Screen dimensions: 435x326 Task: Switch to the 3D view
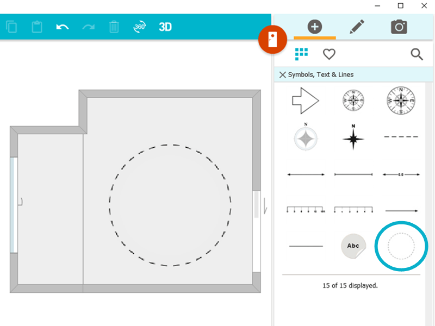(165, 27)
